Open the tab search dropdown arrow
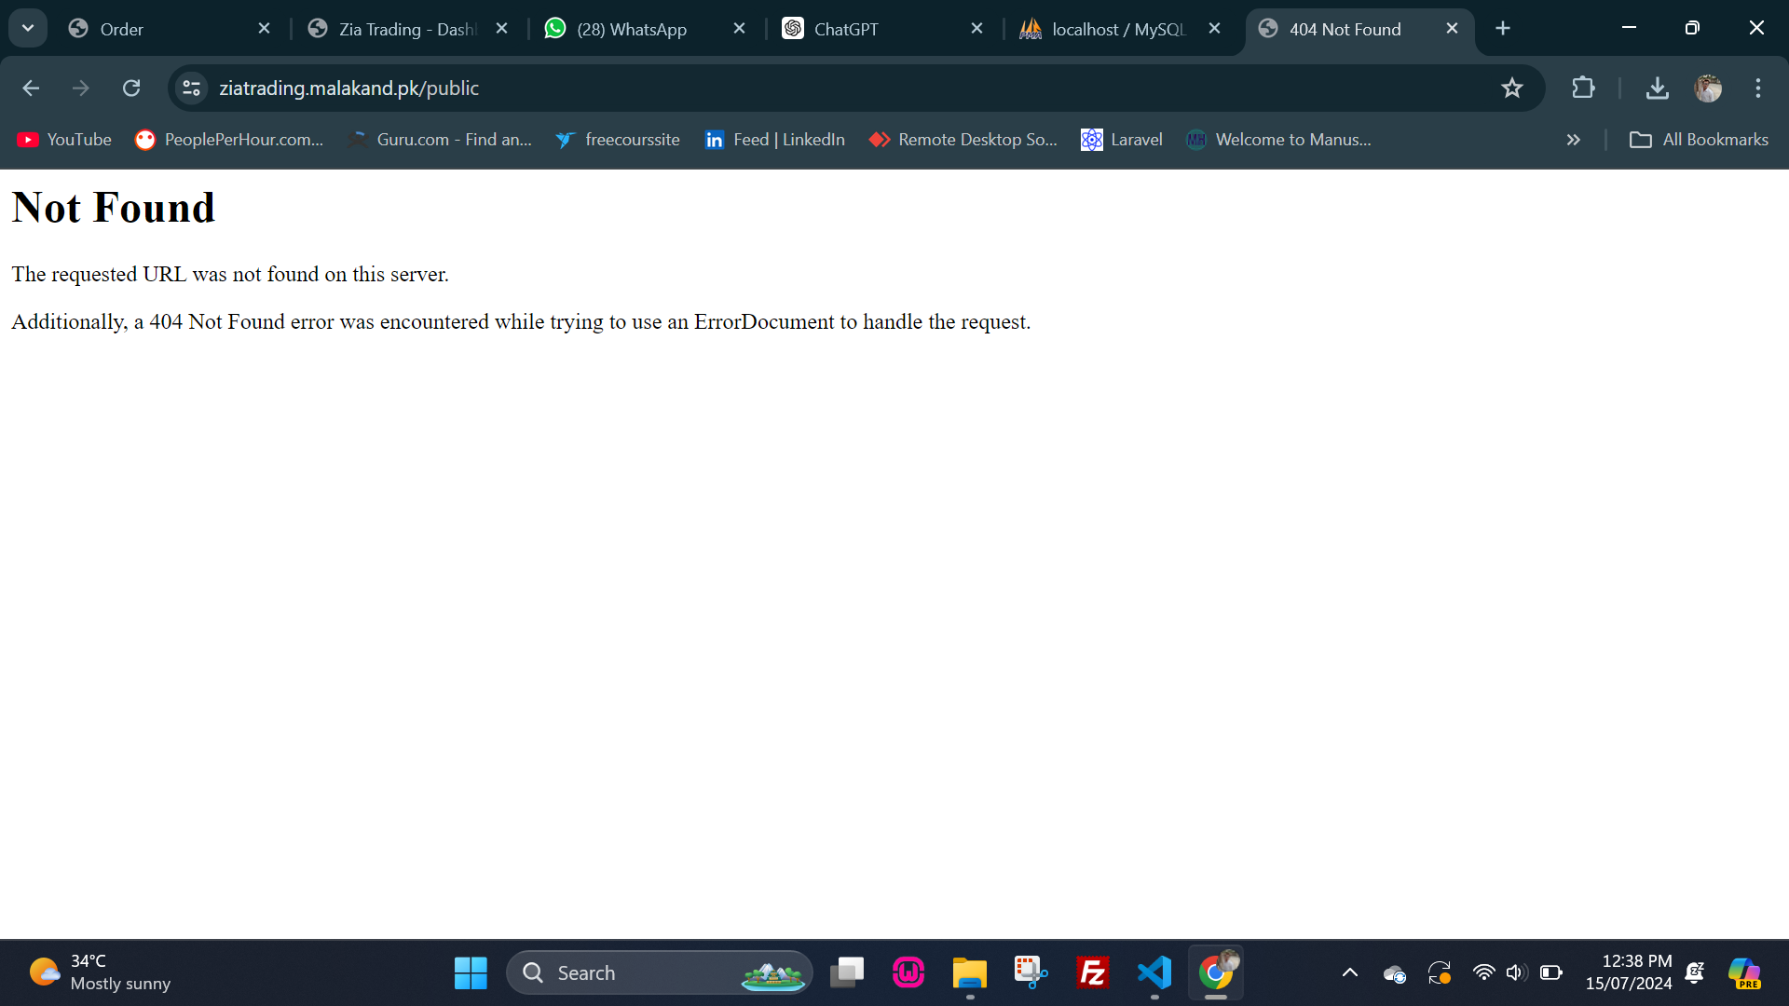This screenshot has width=1789, height=1006. point(28,28)
